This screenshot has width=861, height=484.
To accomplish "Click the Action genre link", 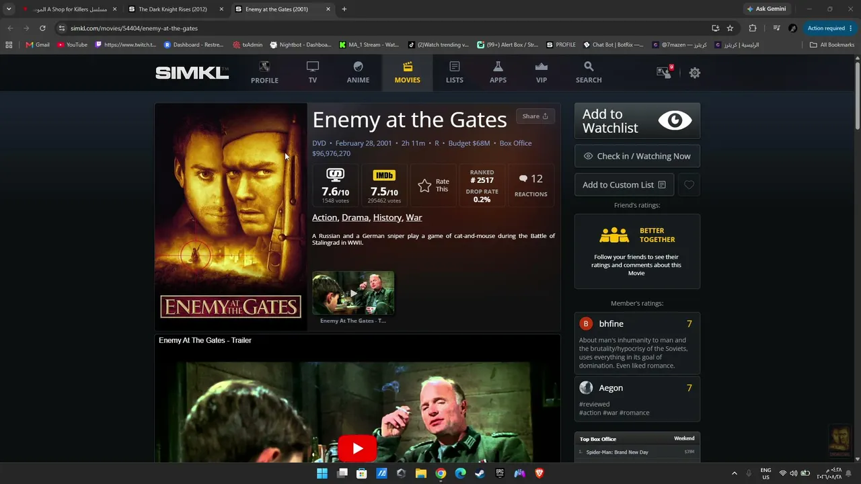I will [324, 218].
